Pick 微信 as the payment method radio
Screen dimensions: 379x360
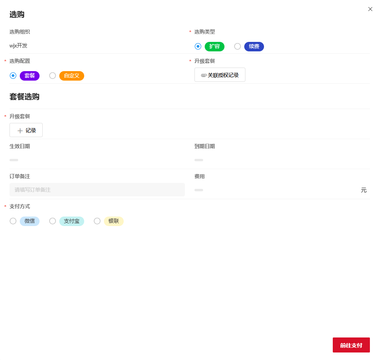pos(13,221)
